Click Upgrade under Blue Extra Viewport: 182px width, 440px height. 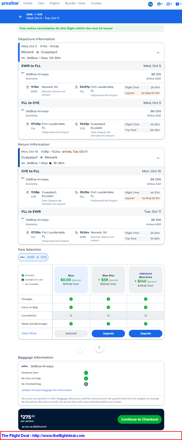(x=146, y=333)
